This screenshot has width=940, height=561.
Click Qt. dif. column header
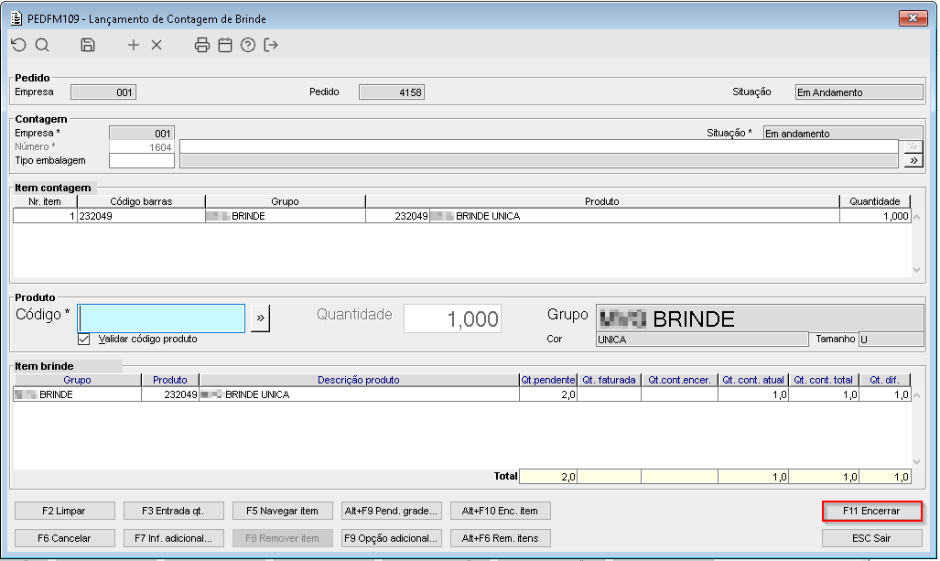tap(884, 380)
